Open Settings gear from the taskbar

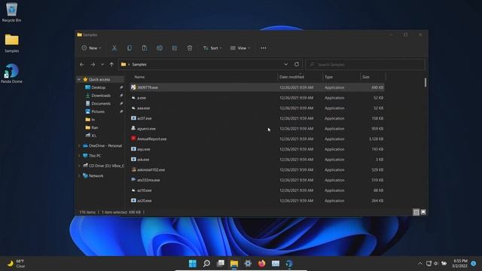[248, 263]
